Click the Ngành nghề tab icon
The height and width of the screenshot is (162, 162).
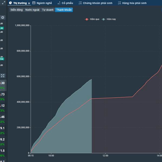pos(34,3)
